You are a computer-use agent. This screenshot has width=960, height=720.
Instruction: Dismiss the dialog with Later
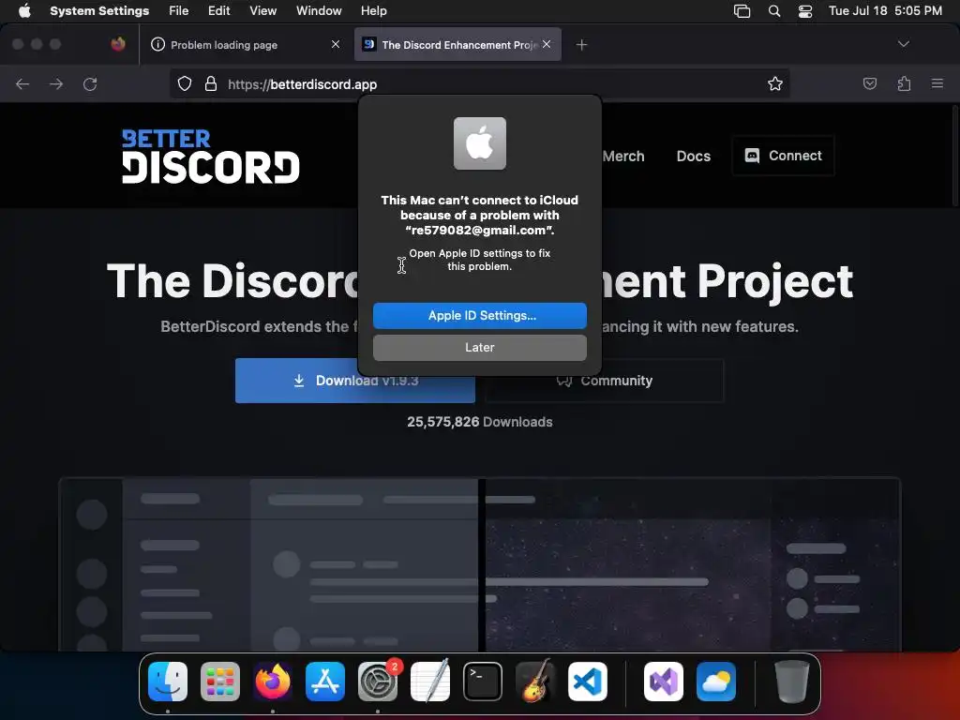click(x=480, y=347)
